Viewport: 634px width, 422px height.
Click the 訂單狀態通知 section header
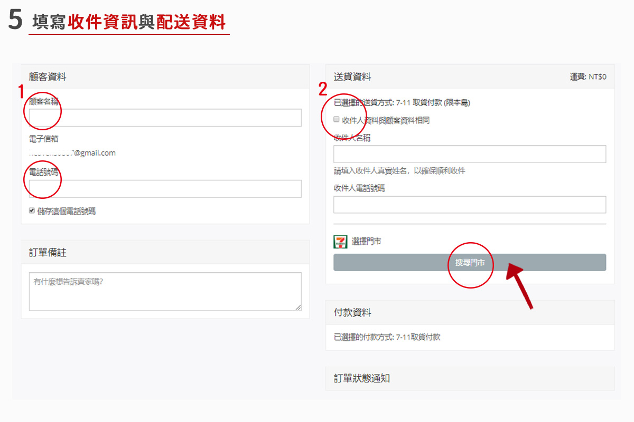(362, 379)
